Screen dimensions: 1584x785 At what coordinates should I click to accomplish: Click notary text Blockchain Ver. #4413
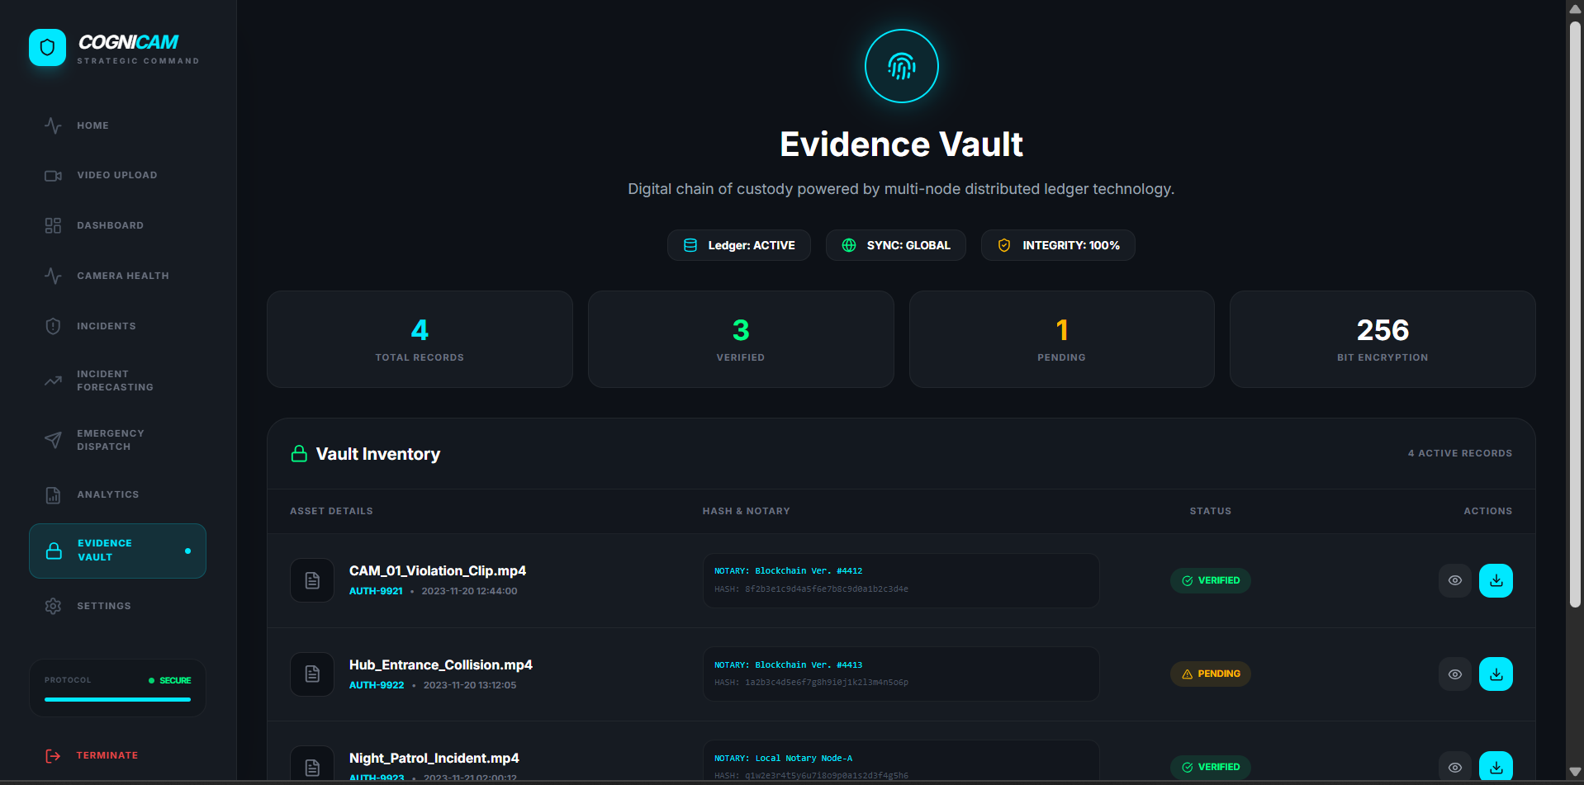(809, 664)
